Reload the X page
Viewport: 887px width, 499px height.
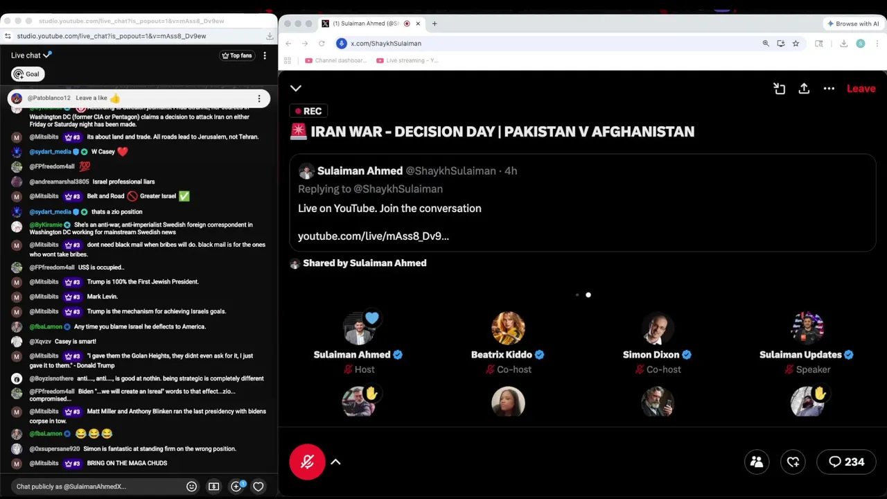(322, 44)
